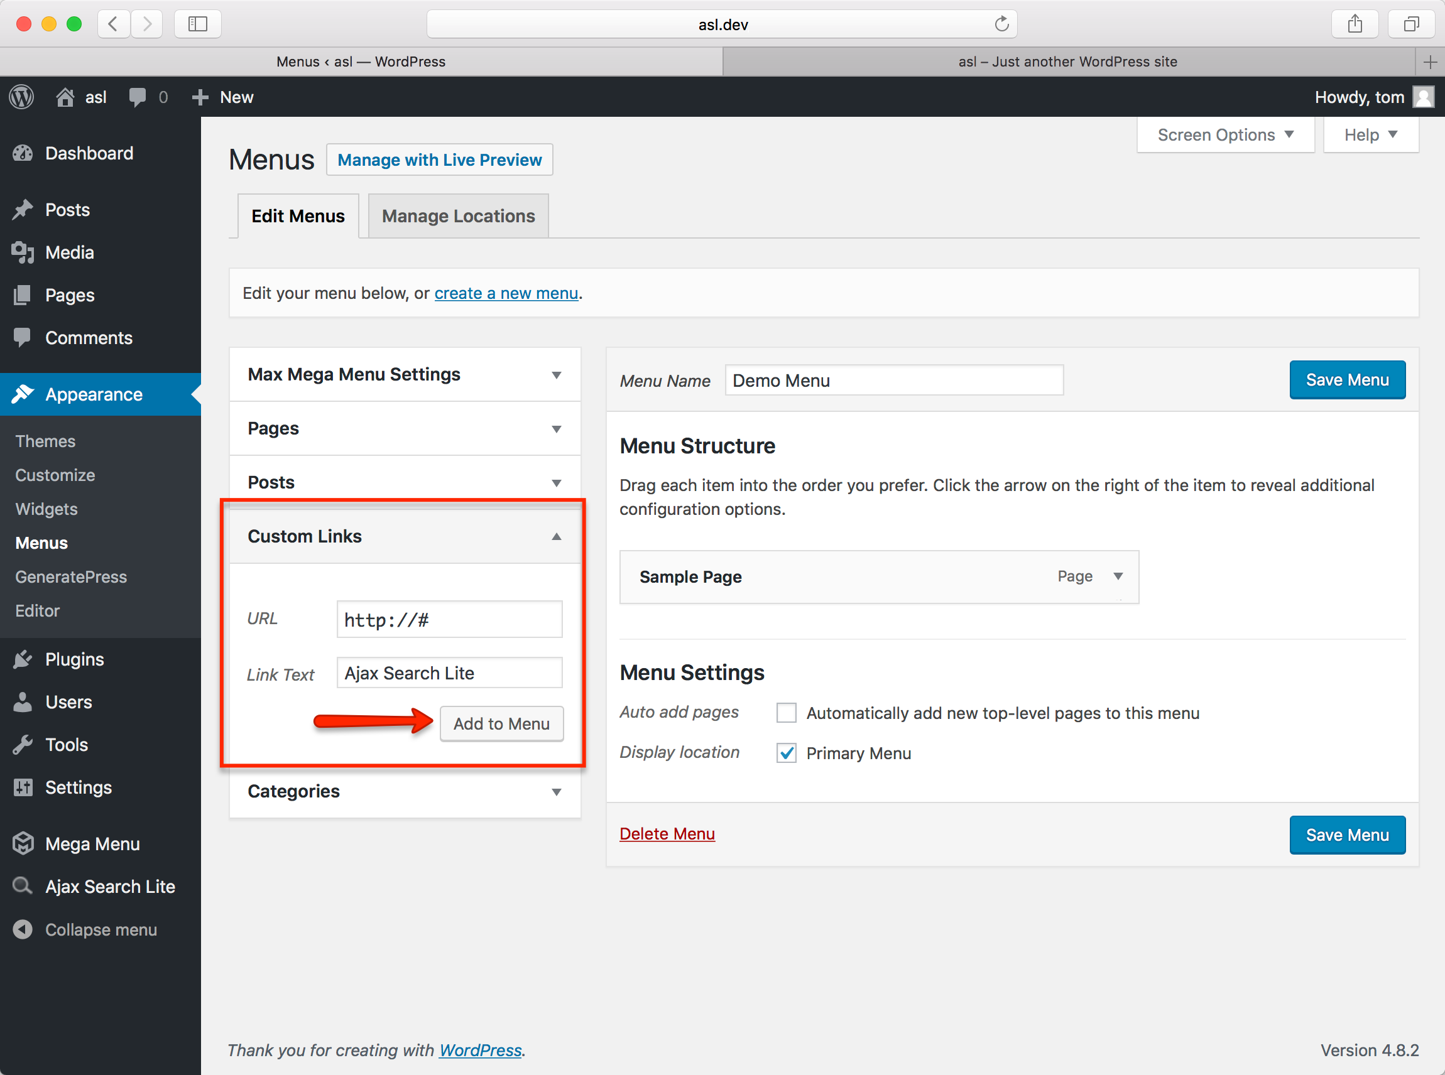
Task: Uncheck the Primary Menu display location
Action: tap(787, 753)
